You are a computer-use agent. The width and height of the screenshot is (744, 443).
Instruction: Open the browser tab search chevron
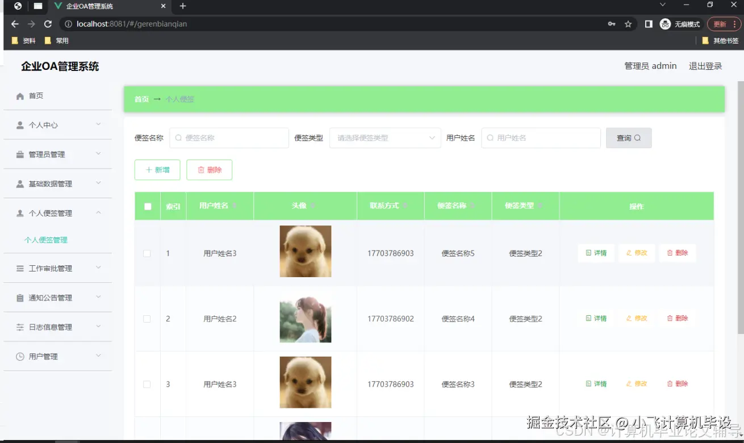(x=662, y=5)
